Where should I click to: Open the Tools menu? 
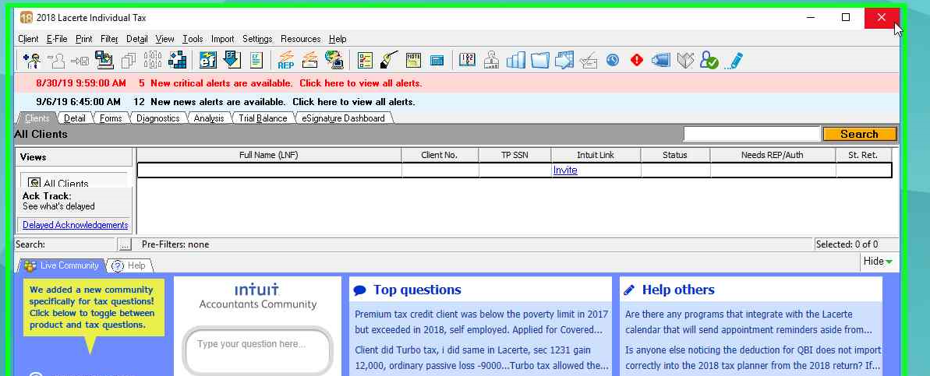pyautogui.click(x=193, y=39)
